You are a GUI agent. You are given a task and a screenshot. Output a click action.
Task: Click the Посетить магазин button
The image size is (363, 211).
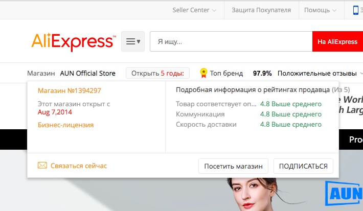[x=233, y=166]
